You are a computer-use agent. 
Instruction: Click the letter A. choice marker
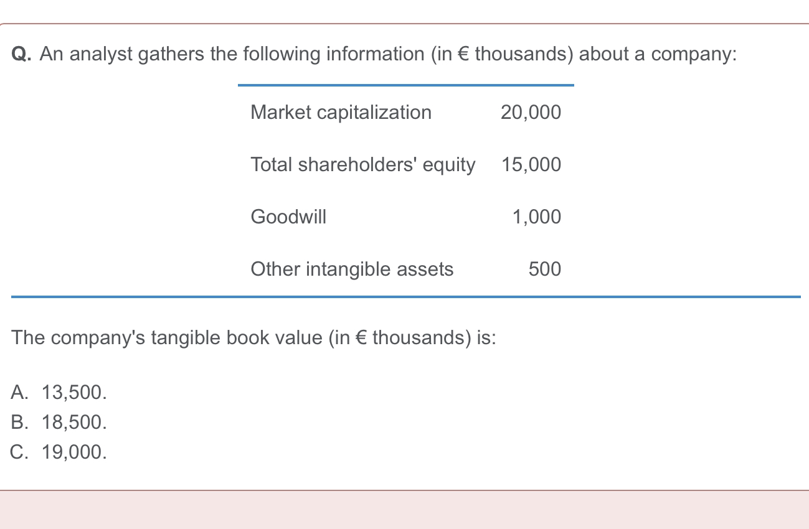click(x=19, y=392)
